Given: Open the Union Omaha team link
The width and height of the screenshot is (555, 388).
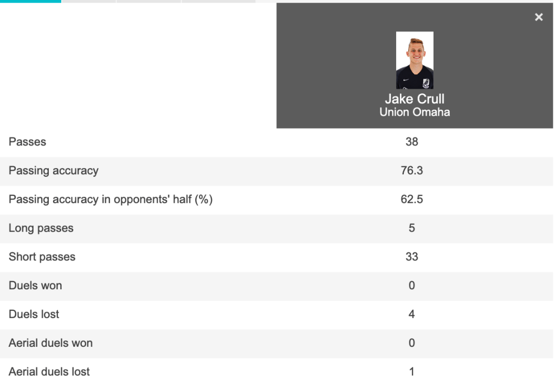Looking at the screenshot, I should (415, 112).
